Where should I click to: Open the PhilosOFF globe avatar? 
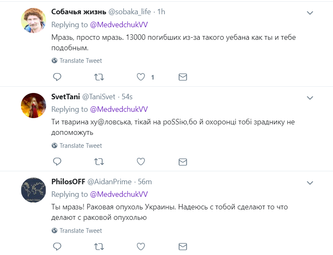click(34, 191)
